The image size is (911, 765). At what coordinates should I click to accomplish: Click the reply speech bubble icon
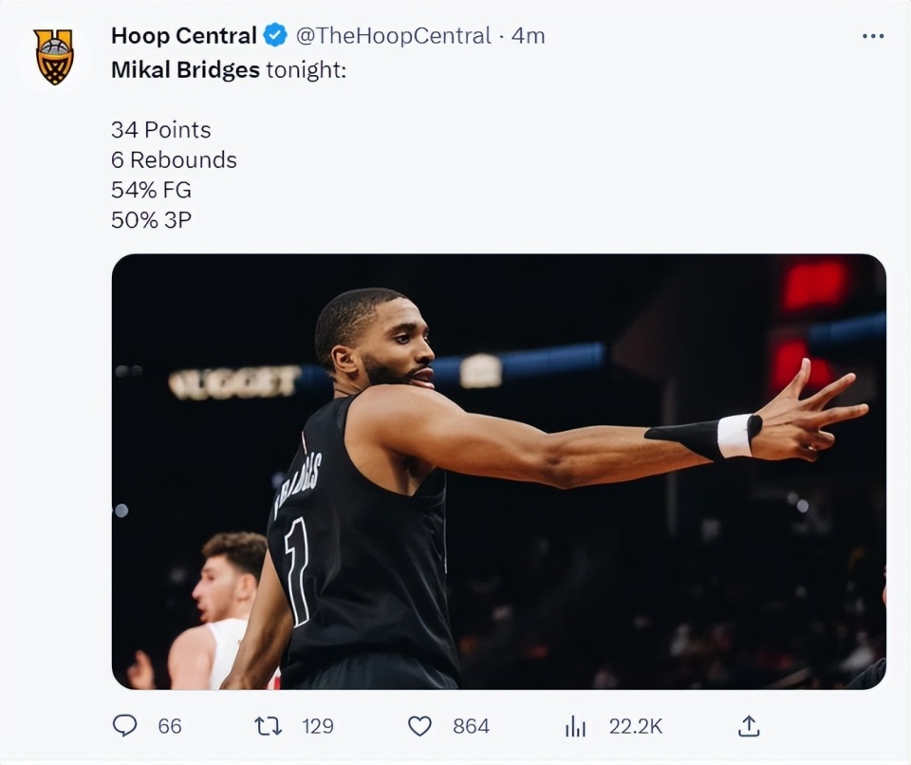124,726
